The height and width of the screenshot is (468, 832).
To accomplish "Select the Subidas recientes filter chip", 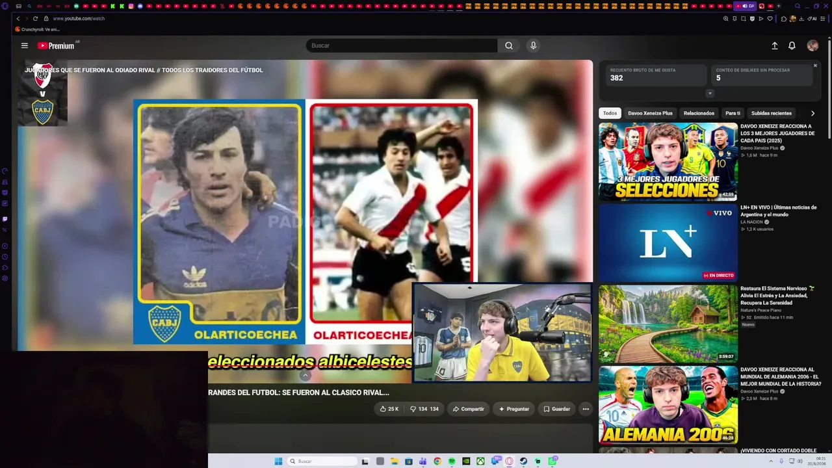I will [x=772, y=113].
